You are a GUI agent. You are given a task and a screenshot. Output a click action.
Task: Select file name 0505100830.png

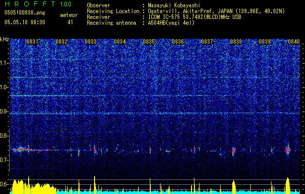pyautogui.click(x=25, y=13)
